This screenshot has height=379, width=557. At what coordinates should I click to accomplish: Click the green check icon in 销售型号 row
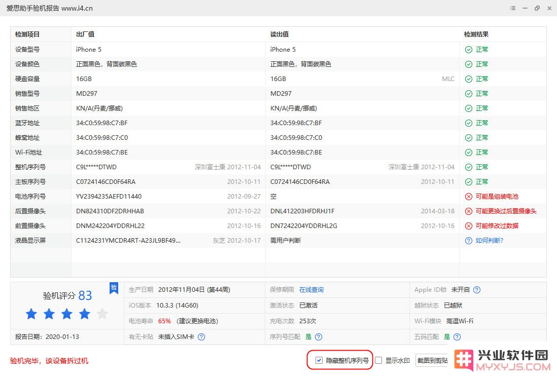click(x=469, y=94)
